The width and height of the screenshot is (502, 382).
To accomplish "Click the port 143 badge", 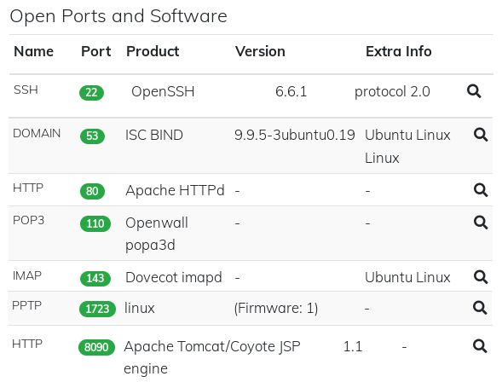I will 95,278.
